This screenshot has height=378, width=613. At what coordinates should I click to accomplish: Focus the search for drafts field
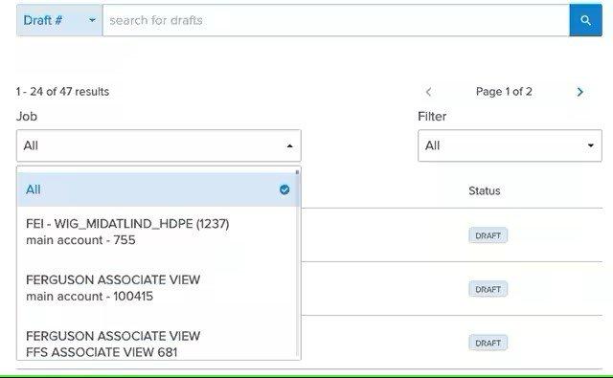(336, 20)
